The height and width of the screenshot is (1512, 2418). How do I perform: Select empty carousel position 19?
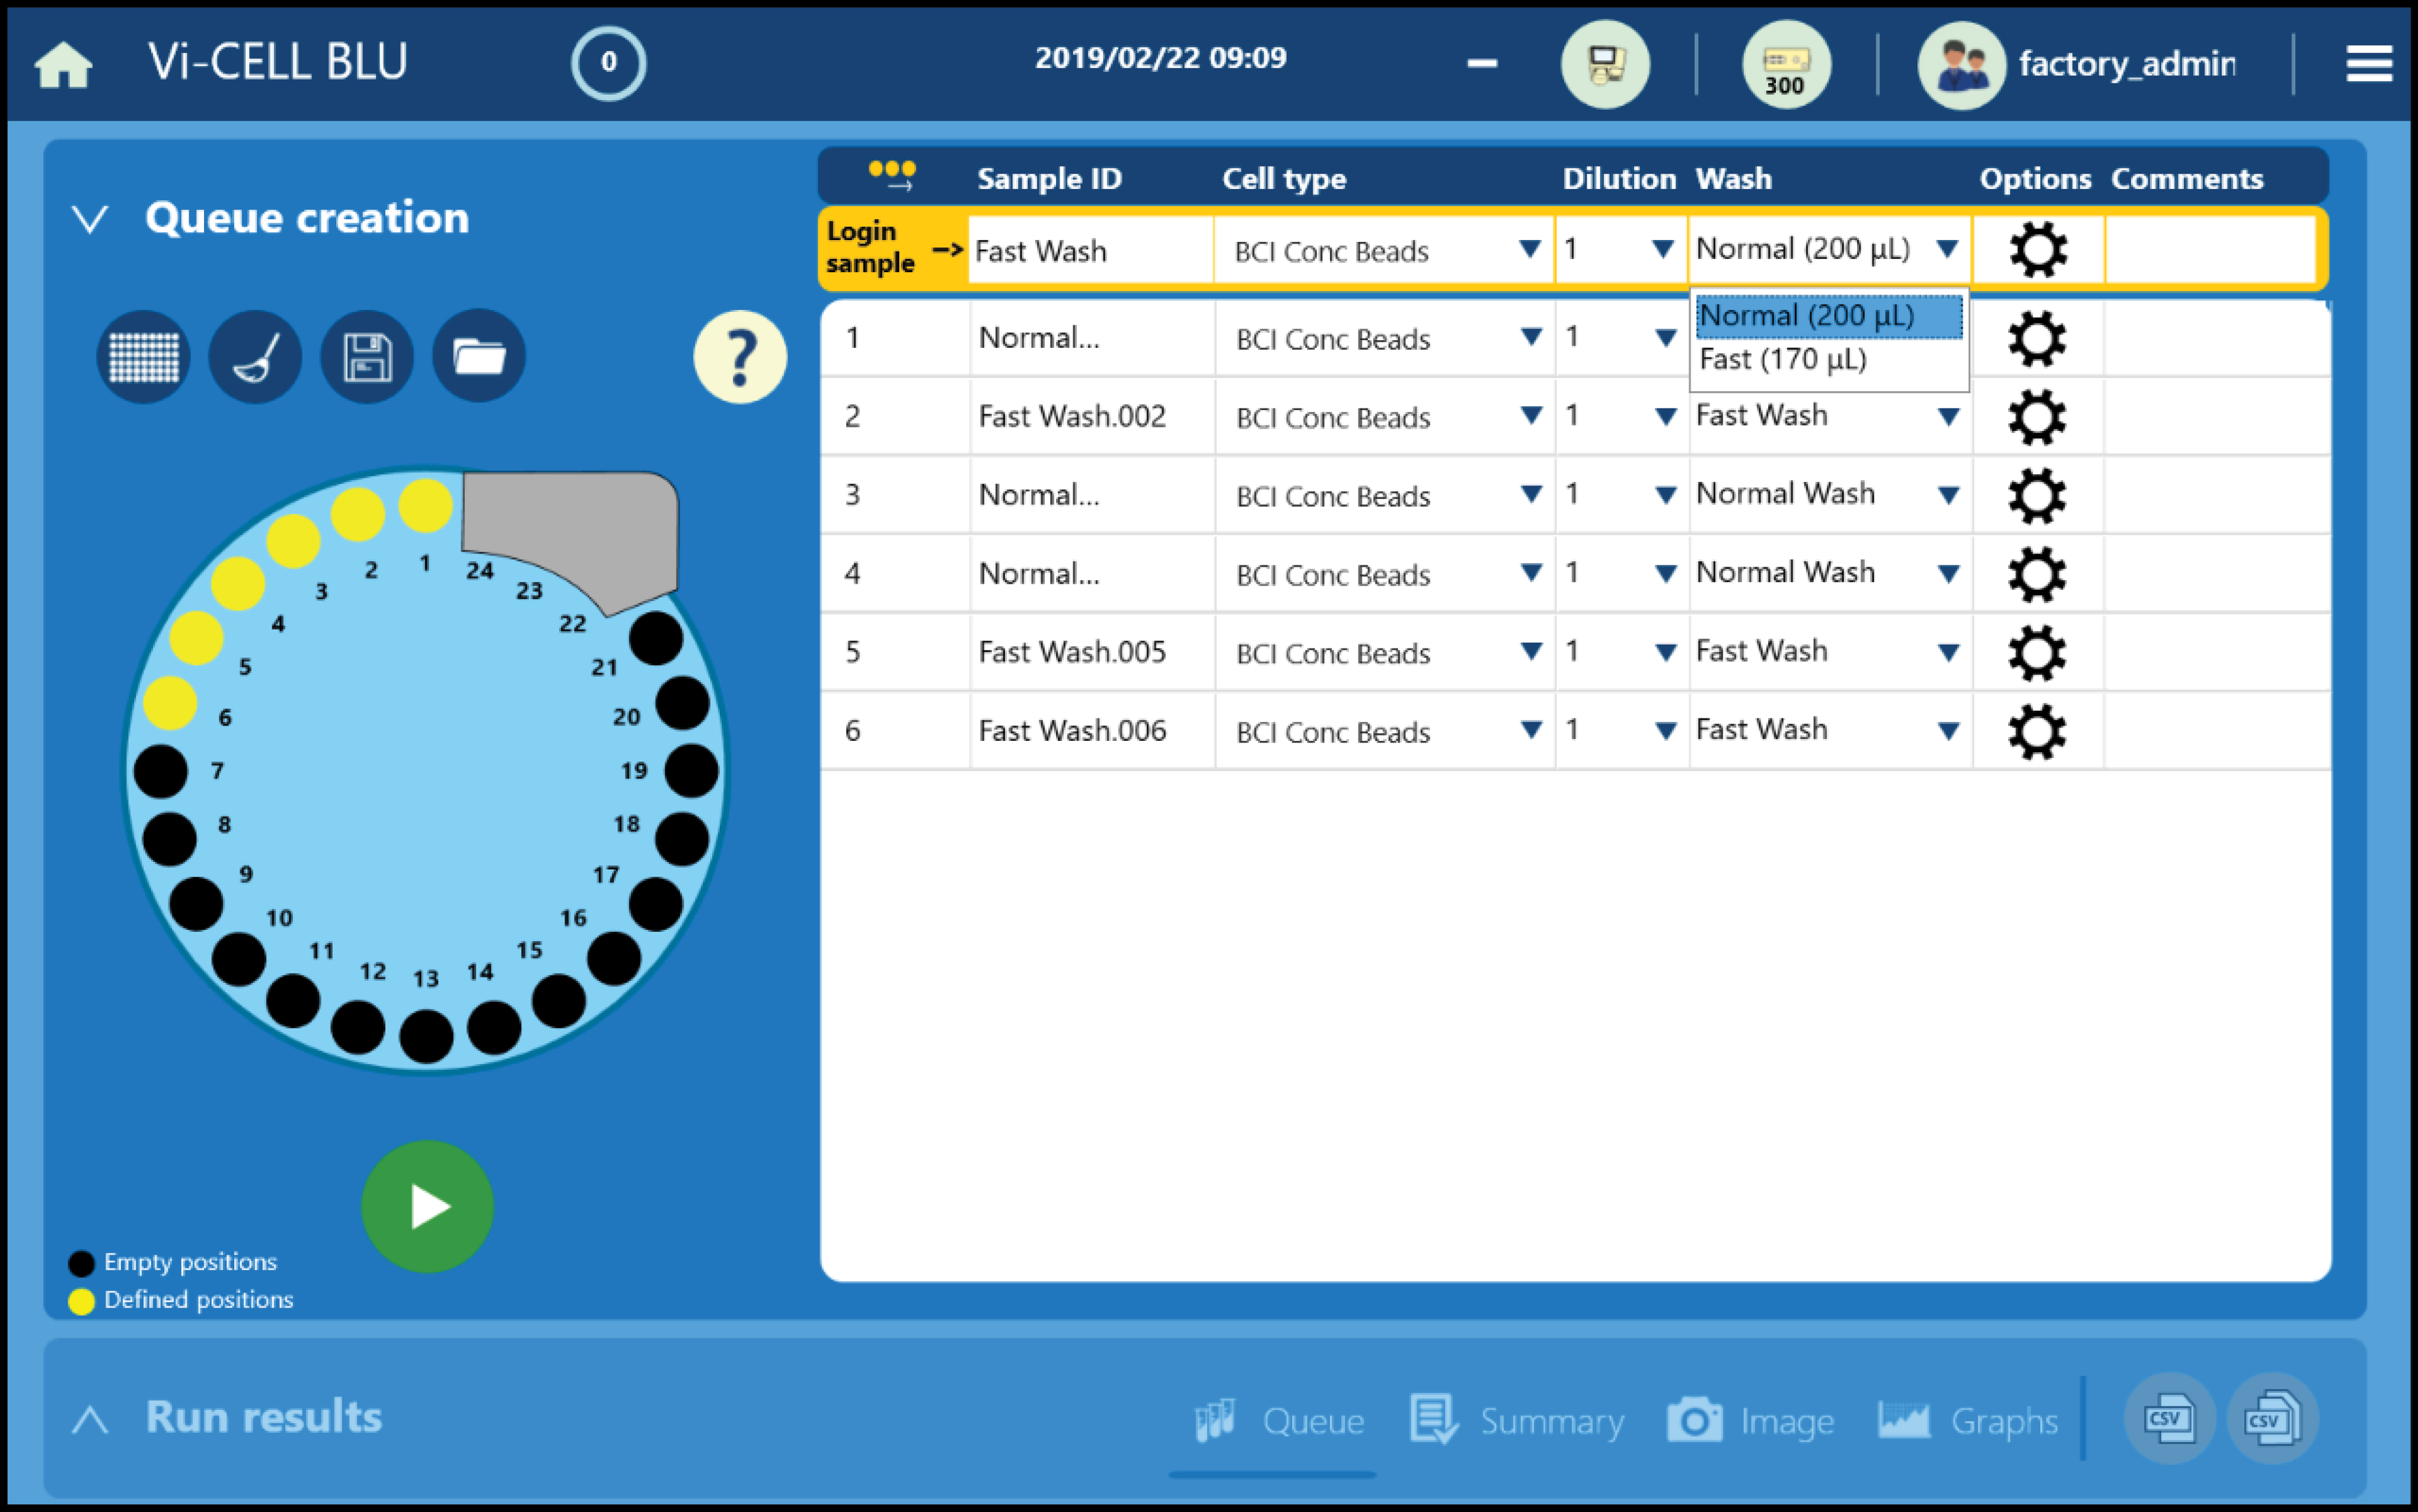pyautogui.click(x=691, y=771)
